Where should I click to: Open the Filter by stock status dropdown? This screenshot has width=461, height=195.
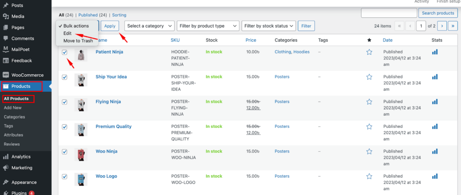click(268, 26)
